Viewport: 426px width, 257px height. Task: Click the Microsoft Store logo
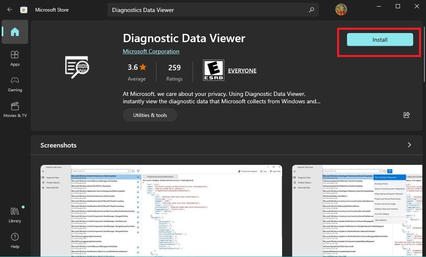pyautogui.click(x=24, y=9)
